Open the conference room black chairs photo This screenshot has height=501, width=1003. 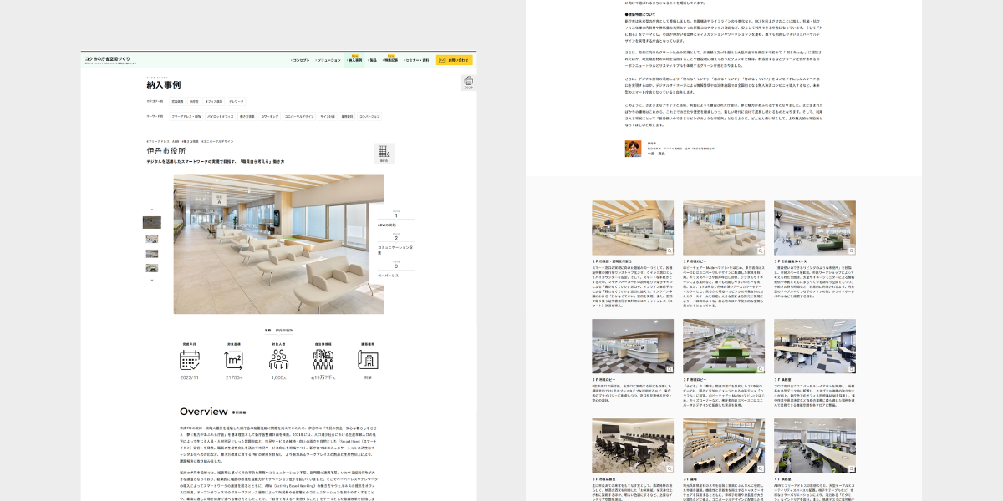(x=633, y=447)
